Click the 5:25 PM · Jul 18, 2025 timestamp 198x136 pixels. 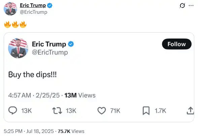(29, 131)
